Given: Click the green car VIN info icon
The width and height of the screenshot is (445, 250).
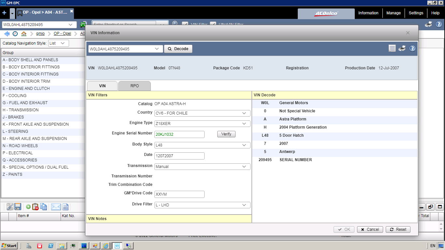Looking at the screenshot, I should pyautogui.click(x=83, y=24).
